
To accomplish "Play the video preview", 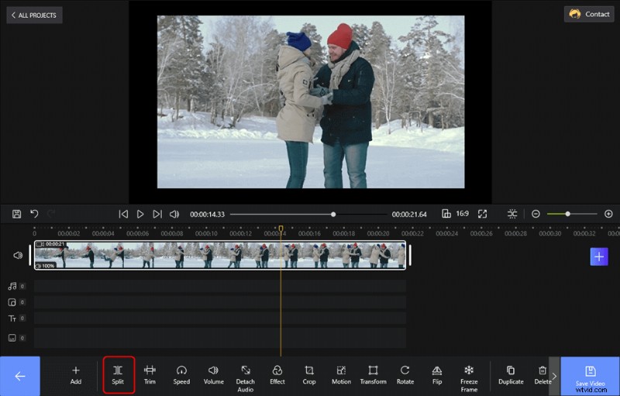I will click(x=140, y=214).
